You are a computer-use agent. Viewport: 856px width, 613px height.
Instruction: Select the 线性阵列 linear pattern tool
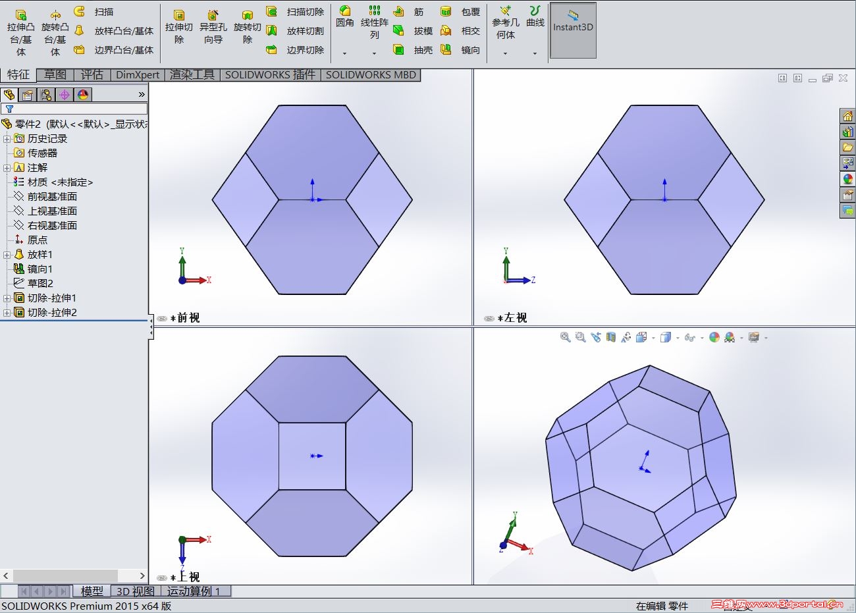click(374, 22)
